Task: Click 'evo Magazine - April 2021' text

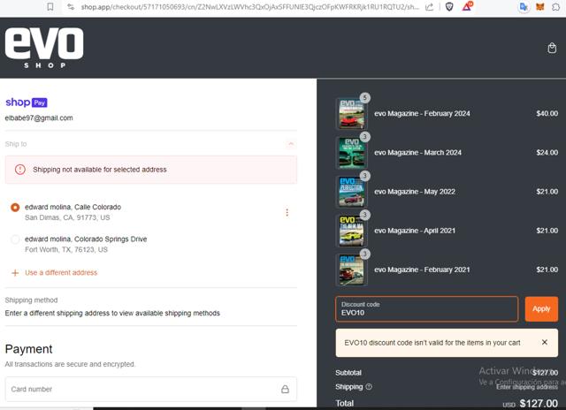Action: tap(415, 231)
